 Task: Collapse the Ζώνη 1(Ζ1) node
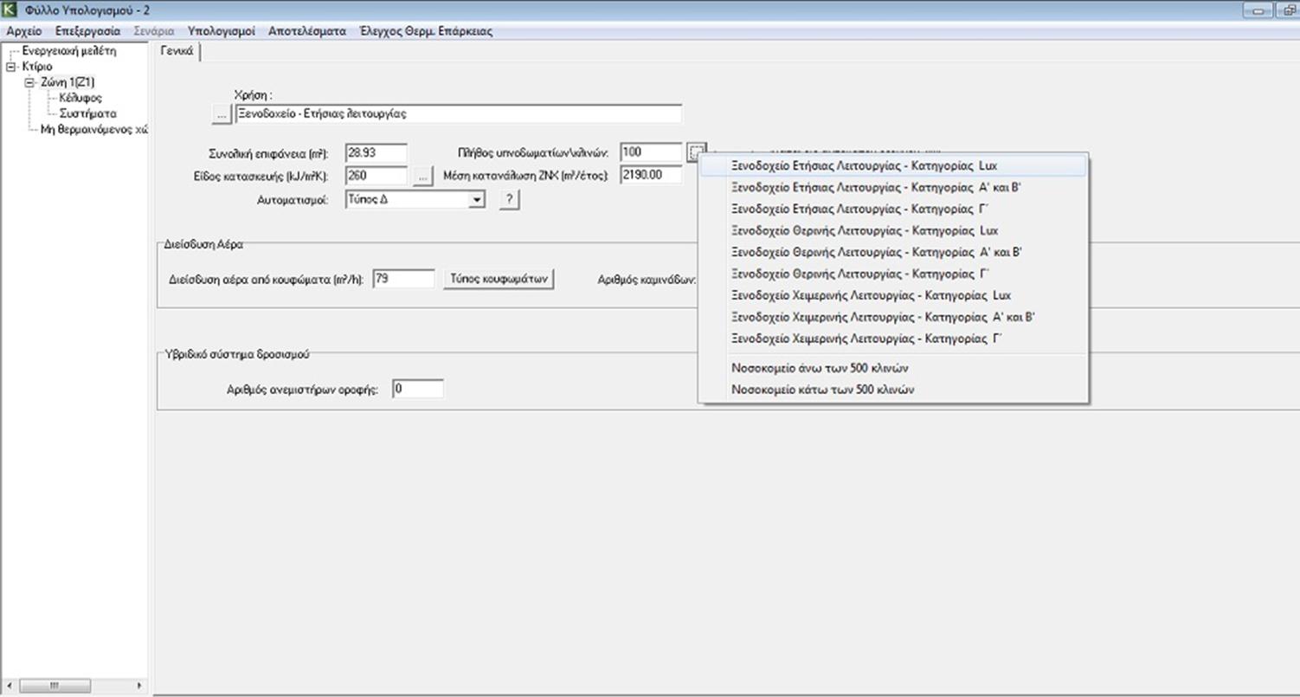point(29,82)
